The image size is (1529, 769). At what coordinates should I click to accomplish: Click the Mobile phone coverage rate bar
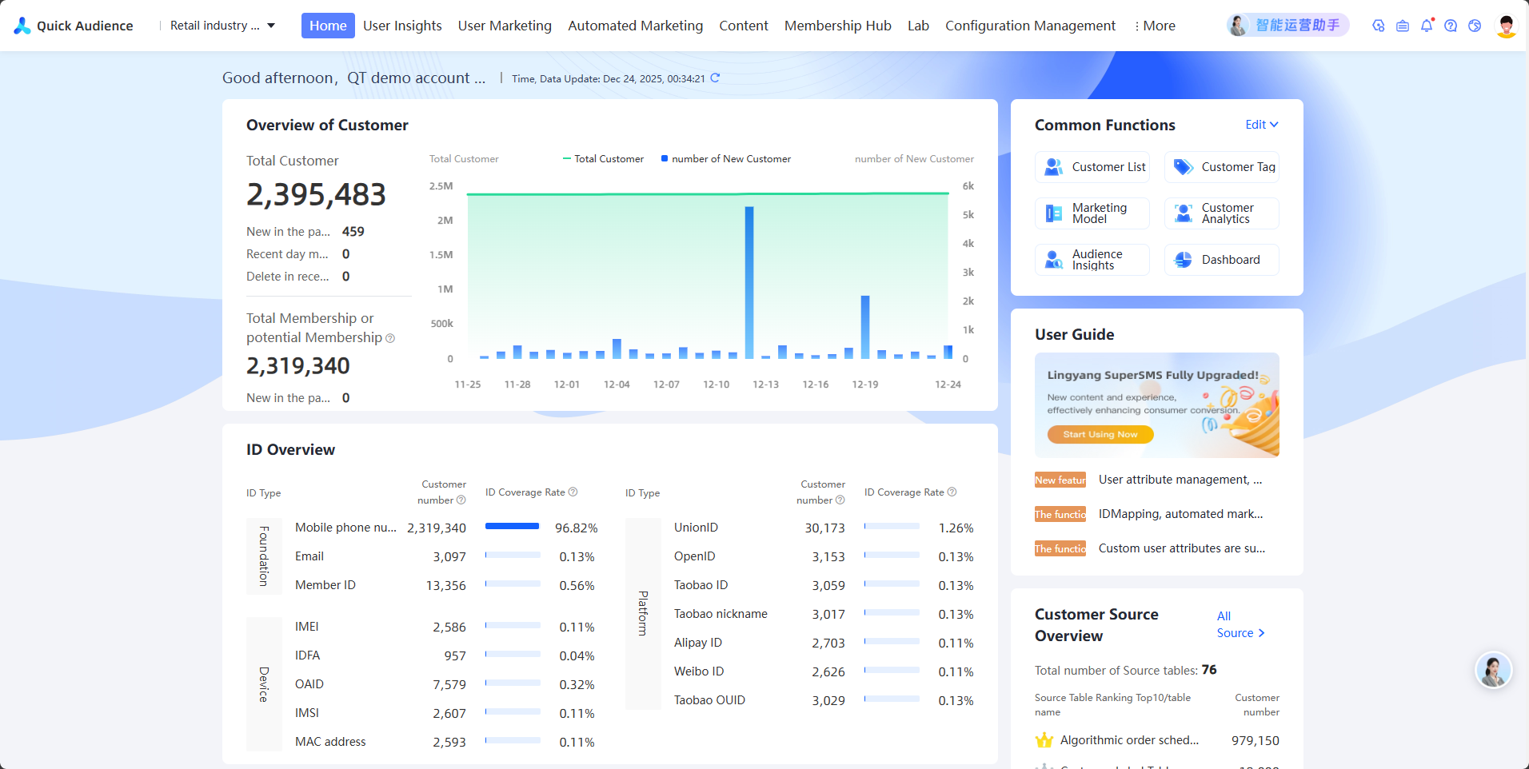(513, 526)
